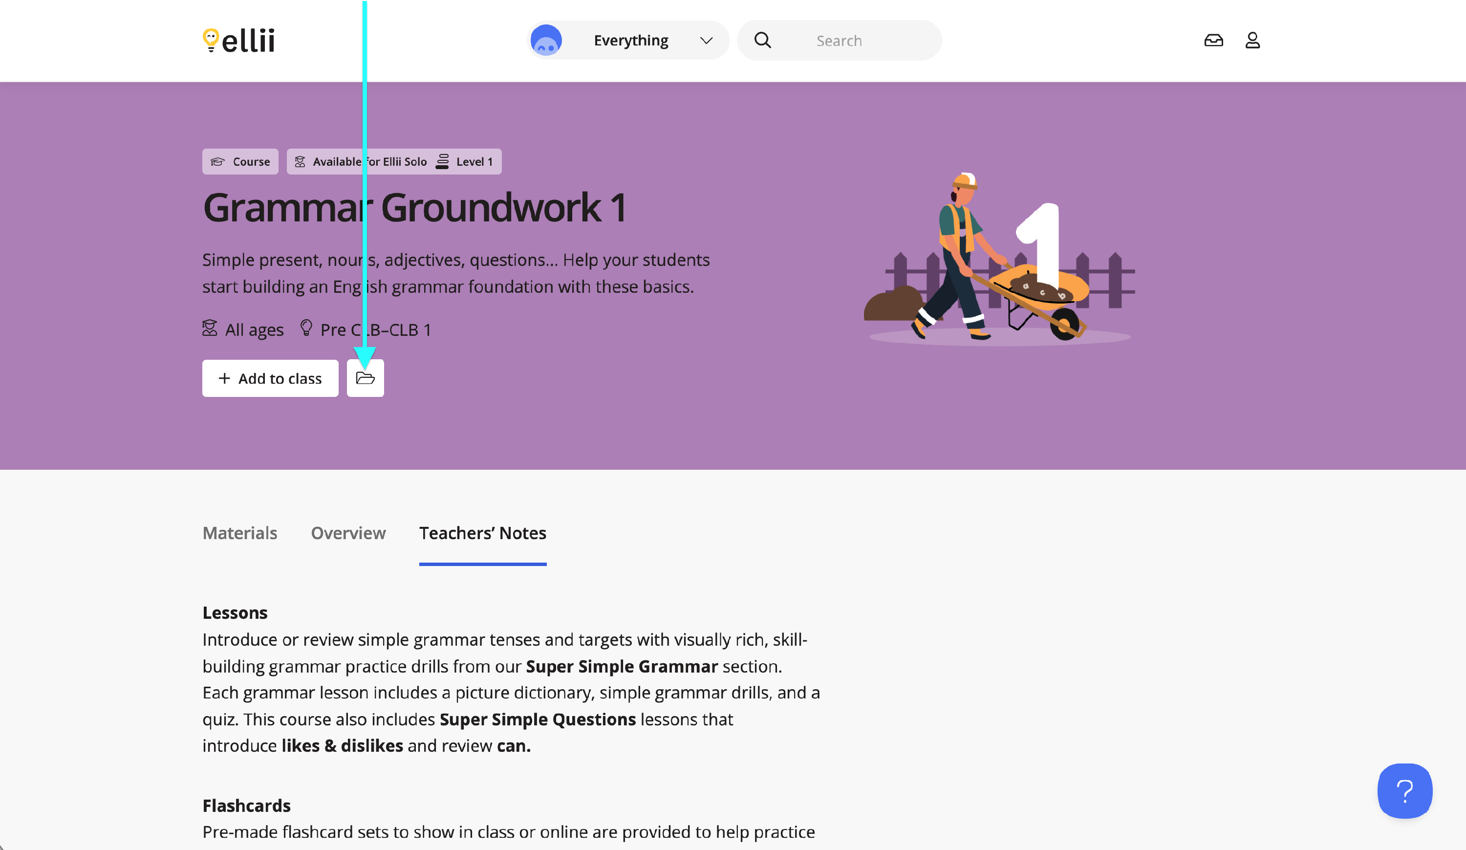Click the chevron next to Everything
Screen dimensions: 1466x850
[x=706, y=40]
